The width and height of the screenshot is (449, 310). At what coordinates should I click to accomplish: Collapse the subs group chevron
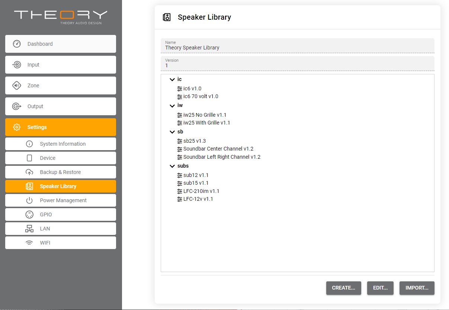[172, 166]
